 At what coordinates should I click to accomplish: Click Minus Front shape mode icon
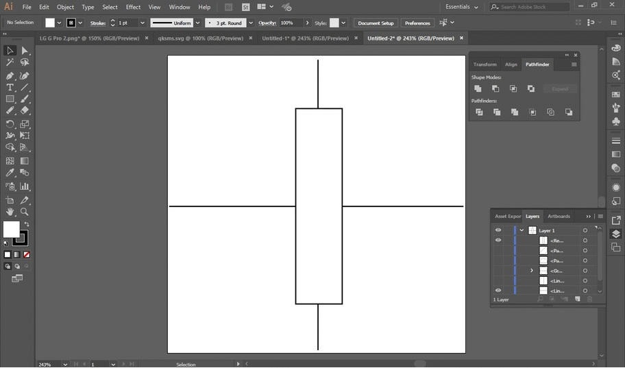[495, 88]
